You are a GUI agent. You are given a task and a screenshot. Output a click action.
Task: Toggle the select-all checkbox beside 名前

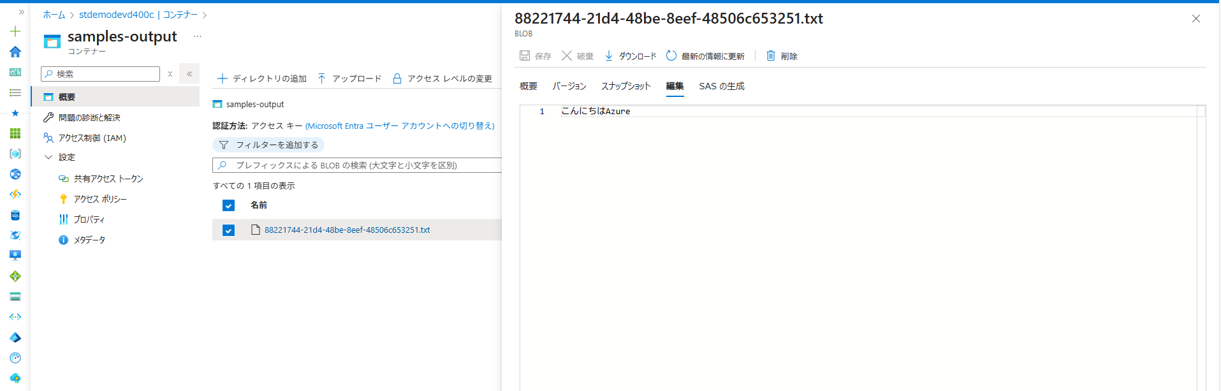pyautogui.click(x=228, y=205)
